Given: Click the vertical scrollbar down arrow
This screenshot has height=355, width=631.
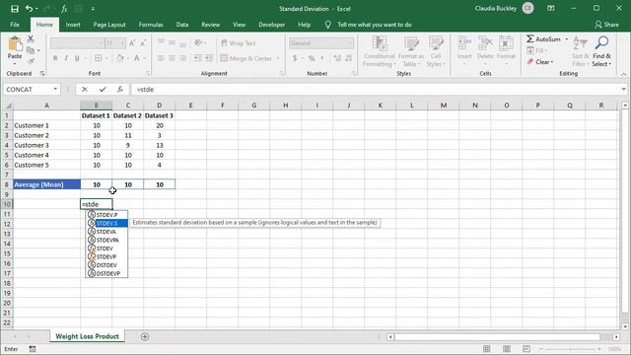Looking at the screenshot, I should [624, 326].
